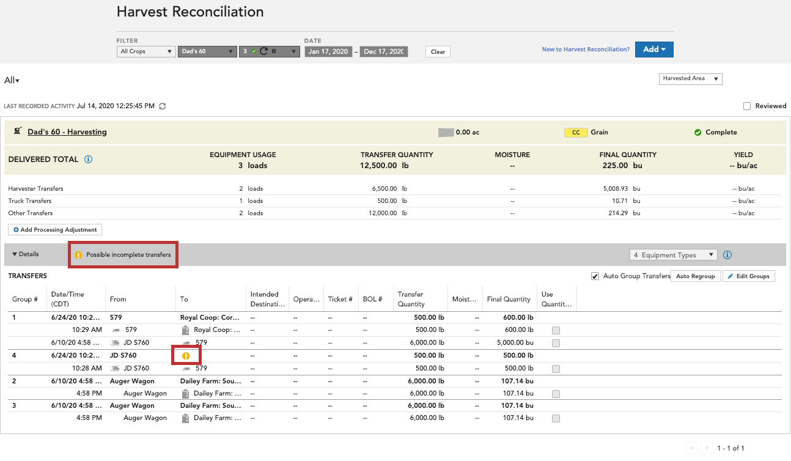Click the green Complete checkmark icon
Viewport: 791px width, 461px height.
tap(697, 132)
